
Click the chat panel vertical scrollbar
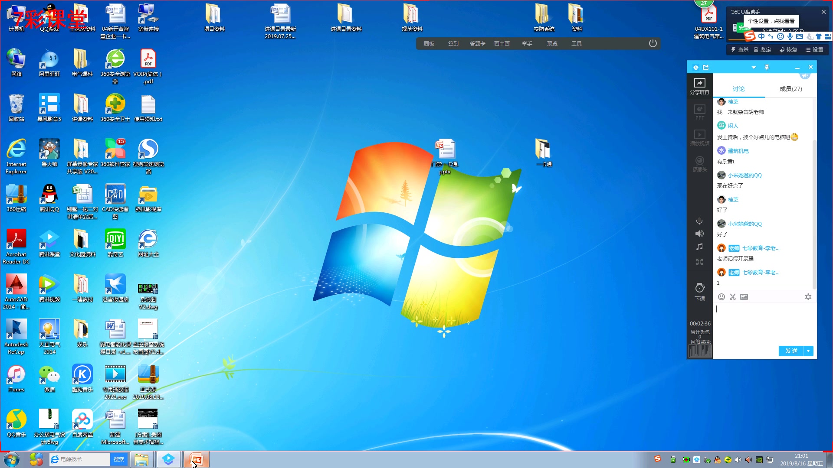[814, 214]
